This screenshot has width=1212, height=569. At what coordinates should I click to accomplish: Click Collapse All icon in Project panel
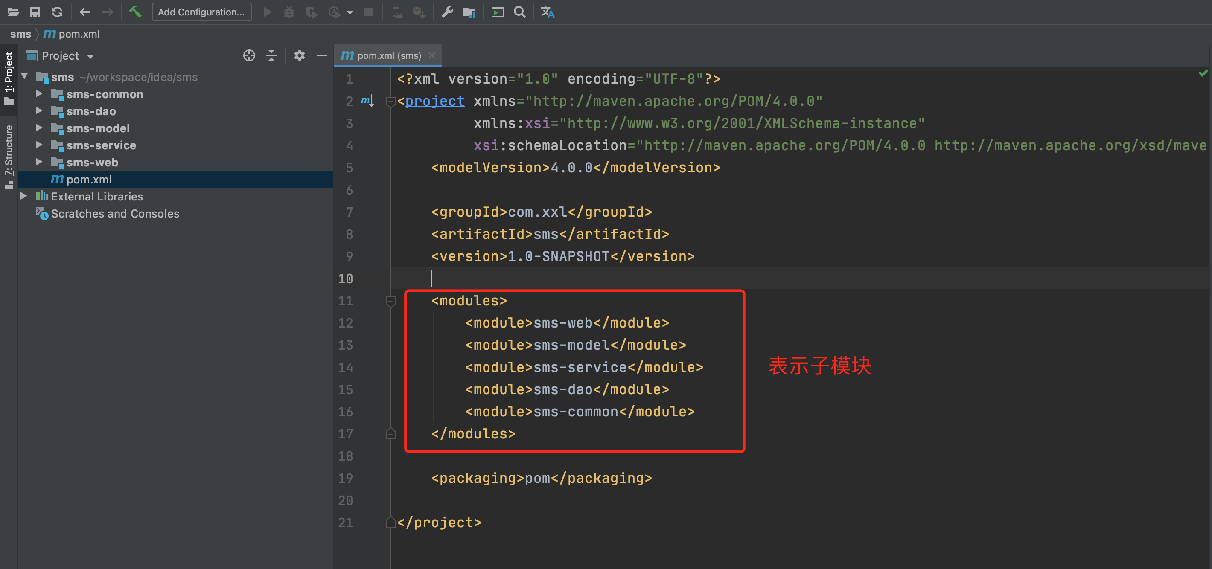271,55
